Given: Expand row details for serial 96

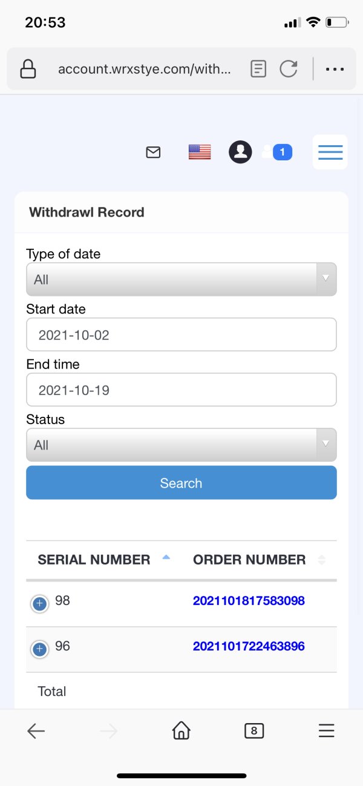Looking at the screenshot, I should [40, 649].
